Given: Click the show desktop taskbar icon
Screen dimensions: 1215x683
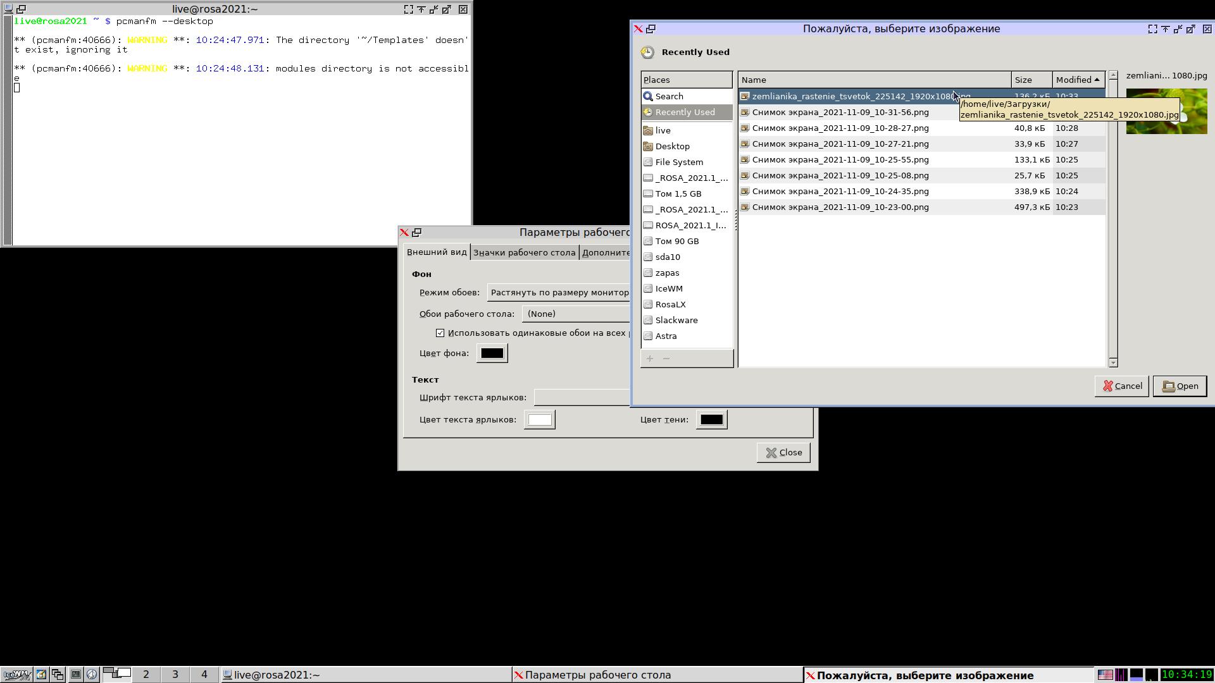Looking at the screenshot, I should (x=41, y=674).
